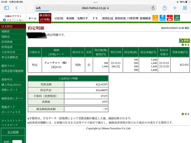Click the green 更新 refresh button
Screen dimensions: 191x143
point(184,41)
